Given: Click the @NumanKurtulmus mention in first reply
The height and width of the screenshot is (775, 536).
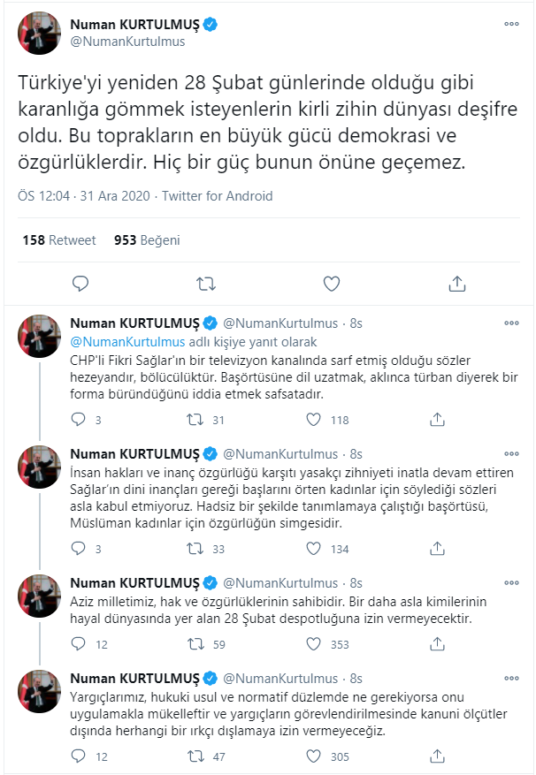Looking at the screenshot, I should pos(127,342).
